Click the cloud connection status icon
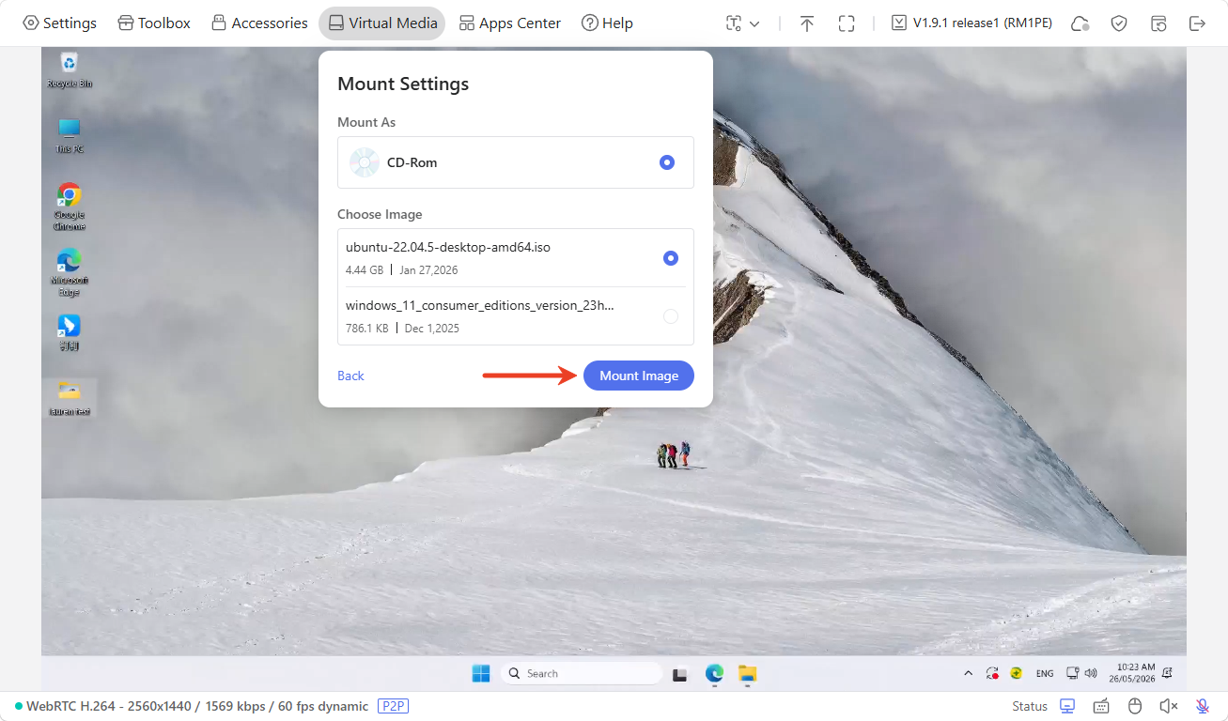The width and height of the screenshot is (1228, 721). click(x=1081, y=23)
